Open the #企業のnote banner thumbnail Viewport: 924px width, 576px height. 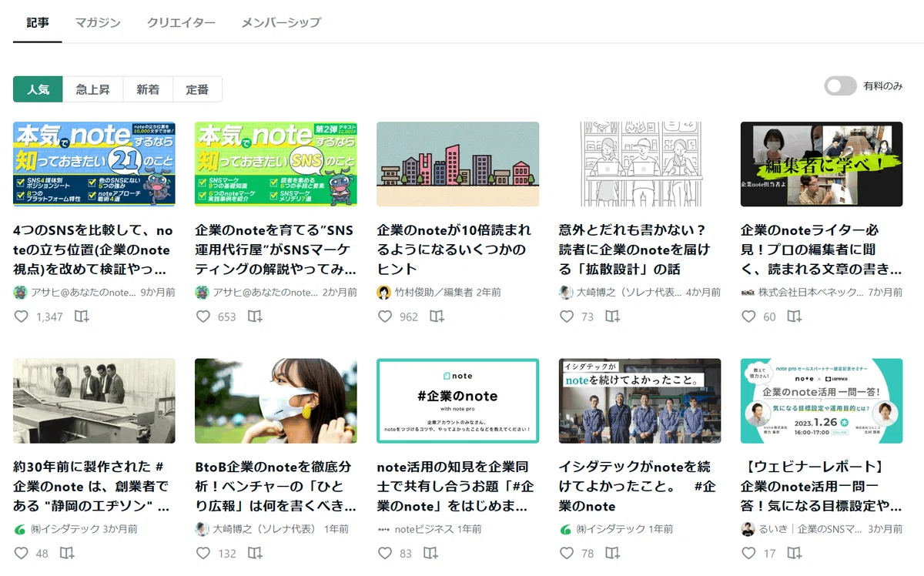[457, 401]
